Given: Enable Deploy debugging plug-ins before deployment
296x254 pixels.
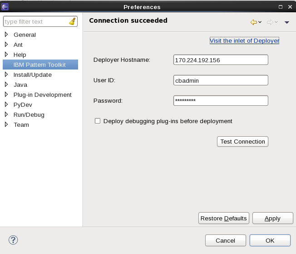Looking at the screenshot, I should point(98,121).
